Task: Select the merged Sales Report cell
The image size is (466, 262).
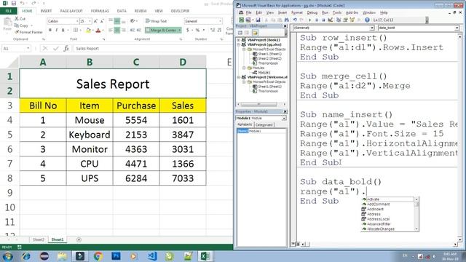Action: (x=113, y=84)
